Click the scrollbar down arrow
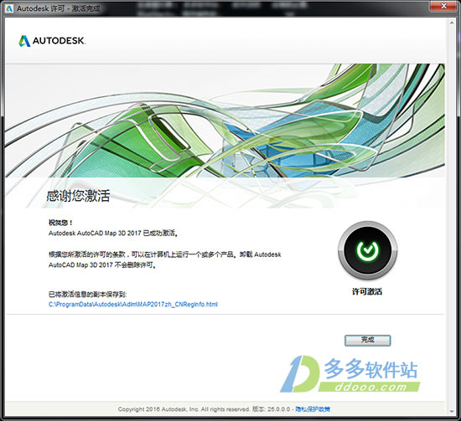 click(452, 412)
